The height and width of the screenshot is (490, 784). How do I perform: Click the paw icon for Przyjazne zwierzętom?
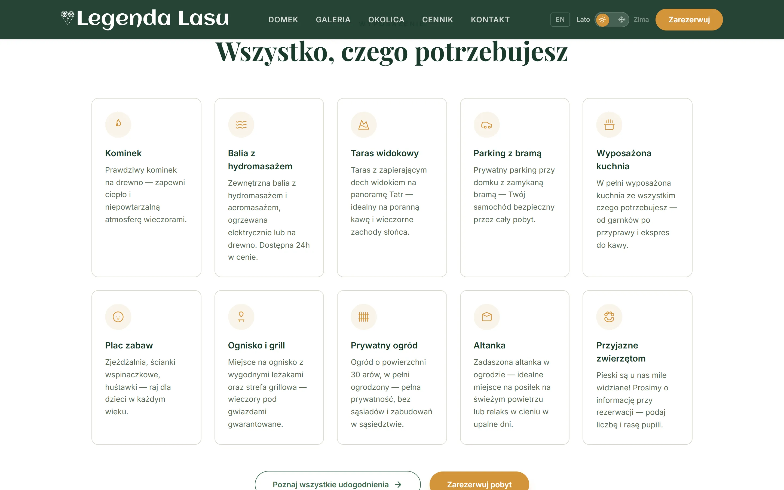click(x=609, y=317)
